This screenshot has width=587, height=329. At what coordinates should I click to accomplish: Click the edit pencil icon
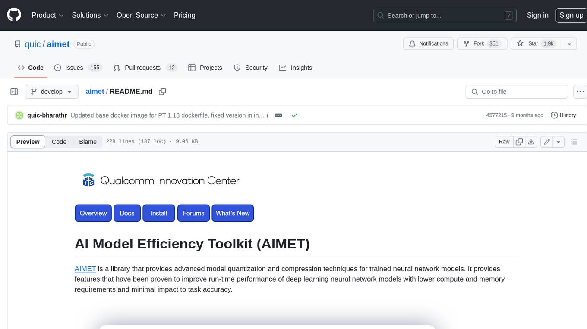click(x=547, y=142)
